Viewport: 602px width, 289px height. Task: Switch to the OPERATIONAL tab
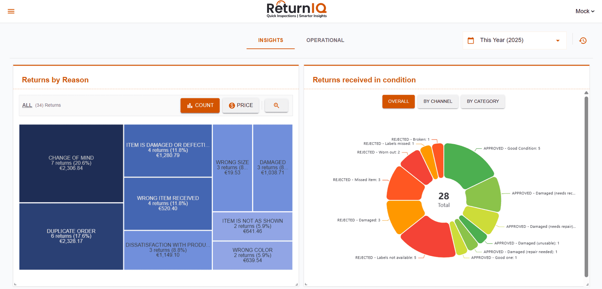(325, 40)
